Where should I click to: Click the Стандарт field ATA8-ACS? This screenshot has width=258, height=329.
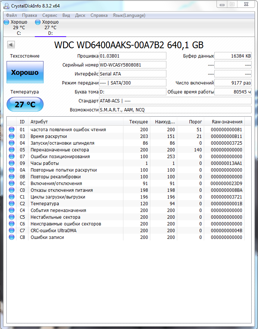click(x=175, y=101)
